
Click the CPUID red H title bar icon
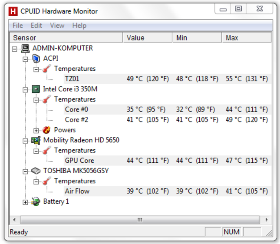[x=13, y=11]
